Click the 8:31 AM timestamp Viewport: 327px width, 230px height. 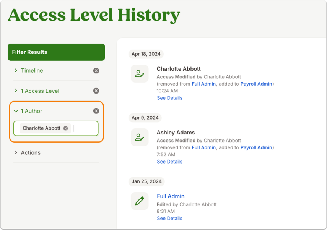pos(166,211)
